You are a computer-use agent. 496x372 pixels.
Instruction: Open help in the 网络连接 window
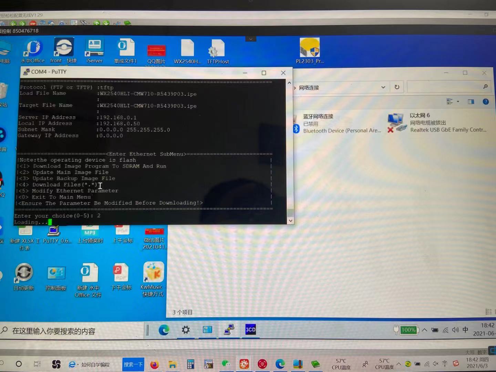(x=486, y=102)
